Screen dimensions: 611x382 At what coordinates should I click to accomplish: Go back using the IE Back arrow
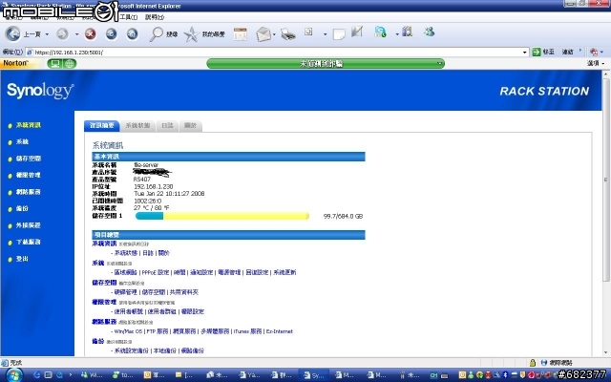point(12,34)
